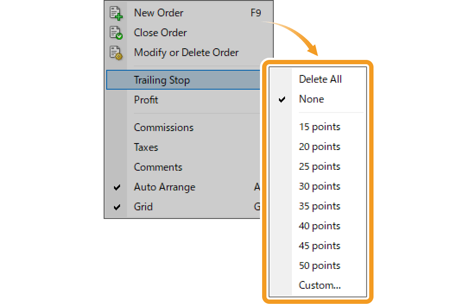Open the Custom trailing stop dialog
Image resolution: width=475 pixels, height=306 pixels.
point(320,285)
